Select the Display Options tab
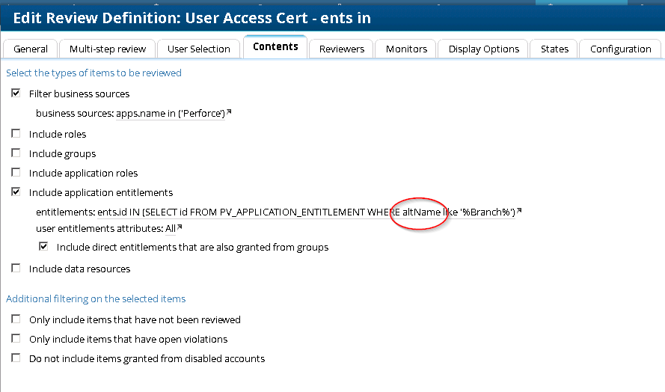The width and height of the screenshot is (665, 392). point(483,49)
